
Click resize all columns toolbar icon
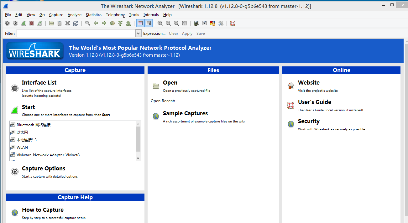tap(185, 23)
